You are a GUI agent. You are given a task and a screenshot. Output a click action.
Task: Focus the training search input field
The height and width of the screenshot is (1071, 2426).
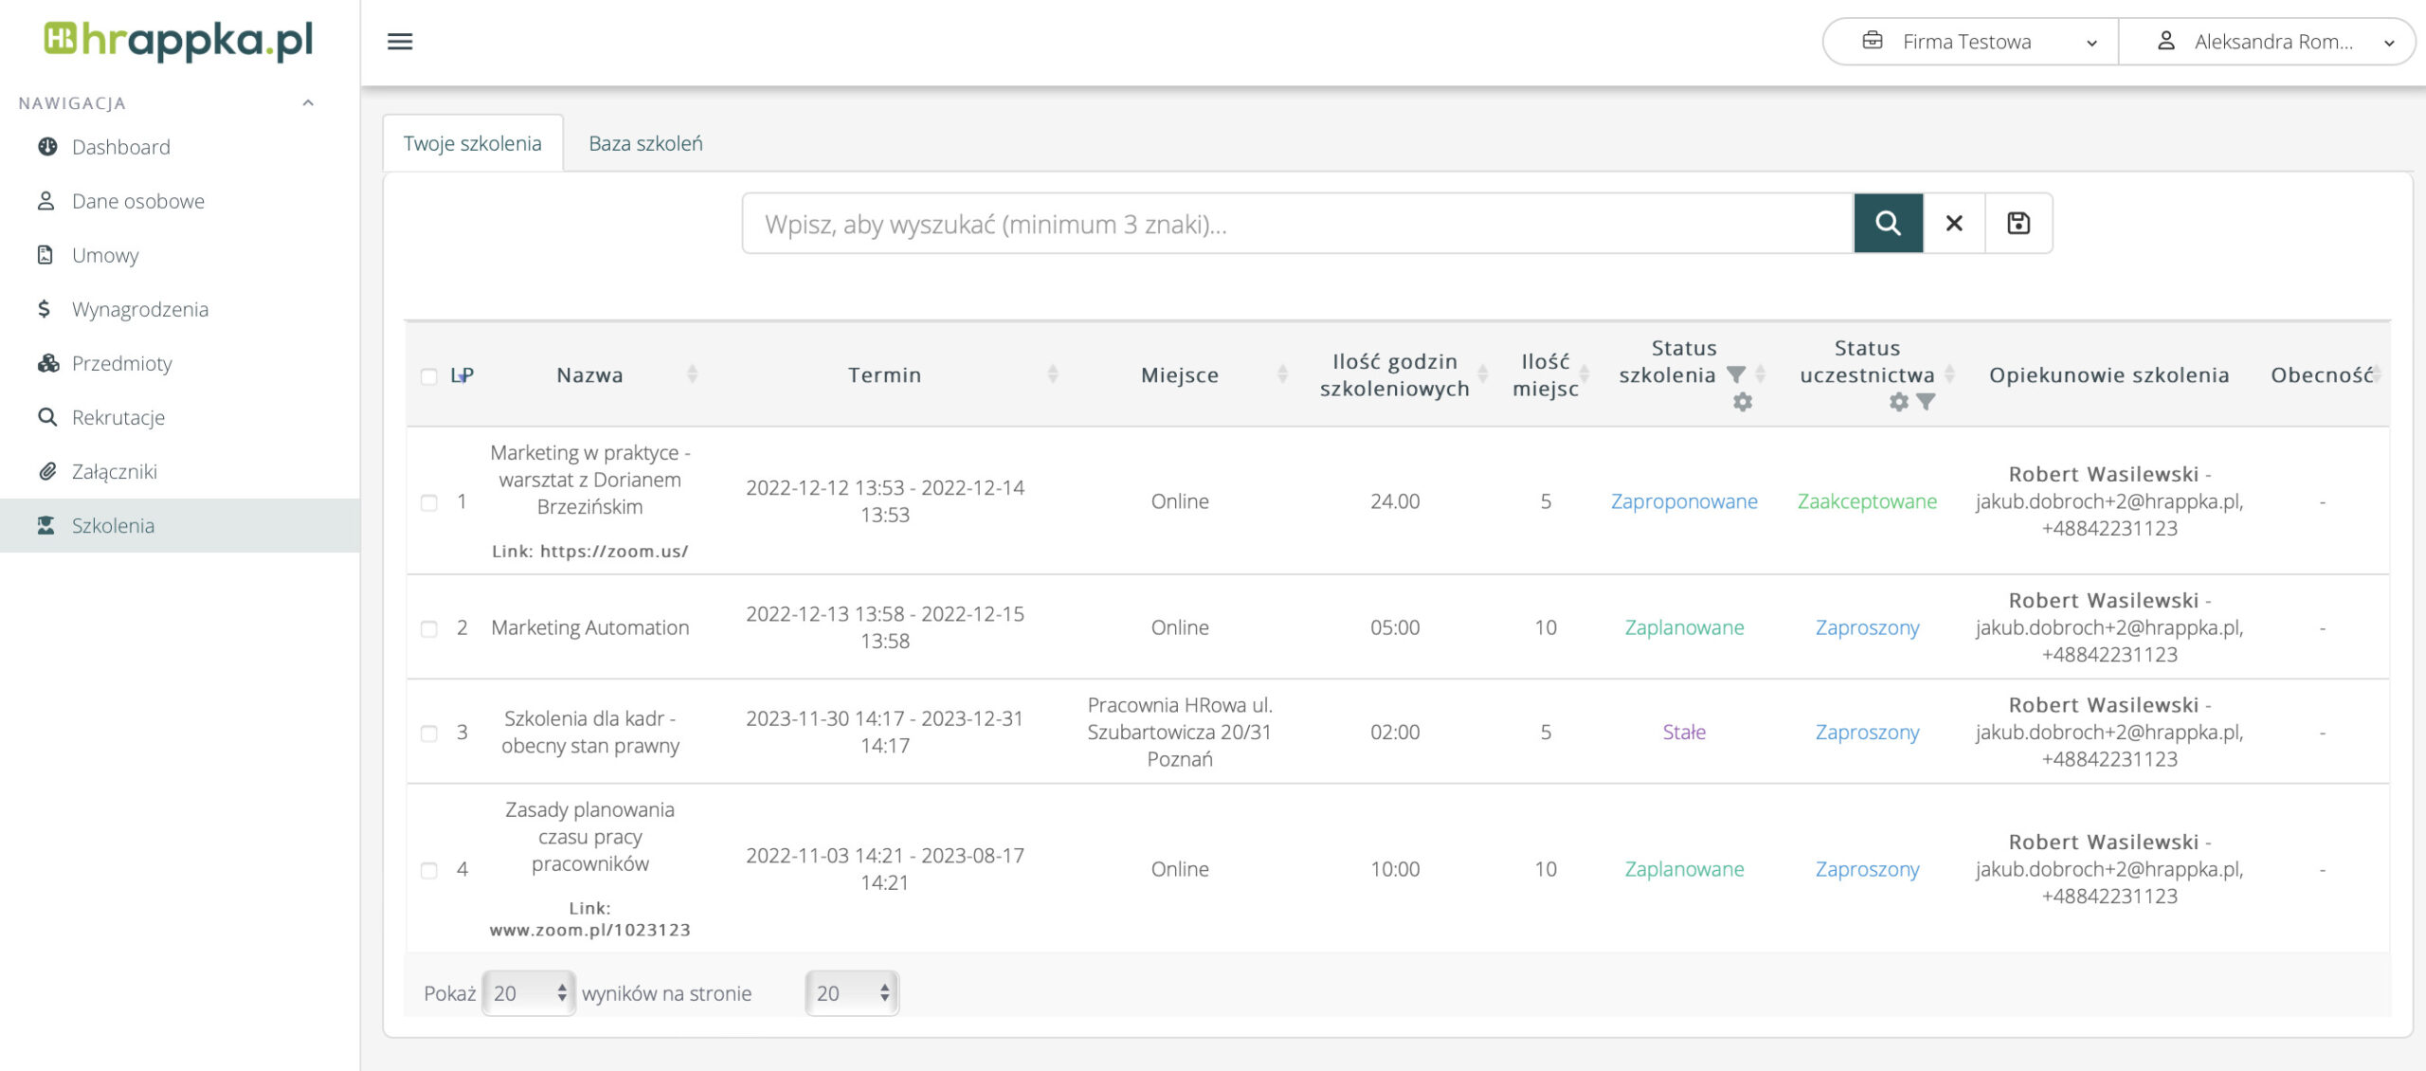pyautogui.click(x=1296, y=225)
